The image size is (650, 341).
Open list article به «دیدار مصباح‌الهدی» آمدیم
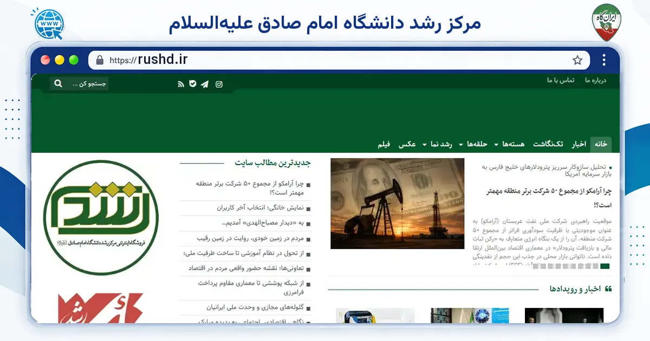[263, 222]
